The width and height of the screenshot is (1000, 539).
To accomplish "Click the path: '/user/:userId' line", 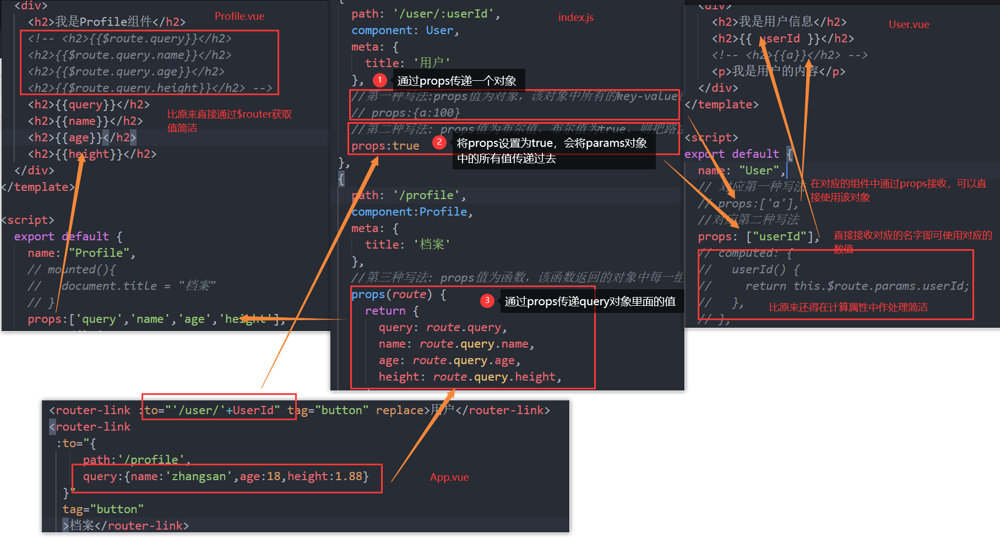I will (426, 14).
